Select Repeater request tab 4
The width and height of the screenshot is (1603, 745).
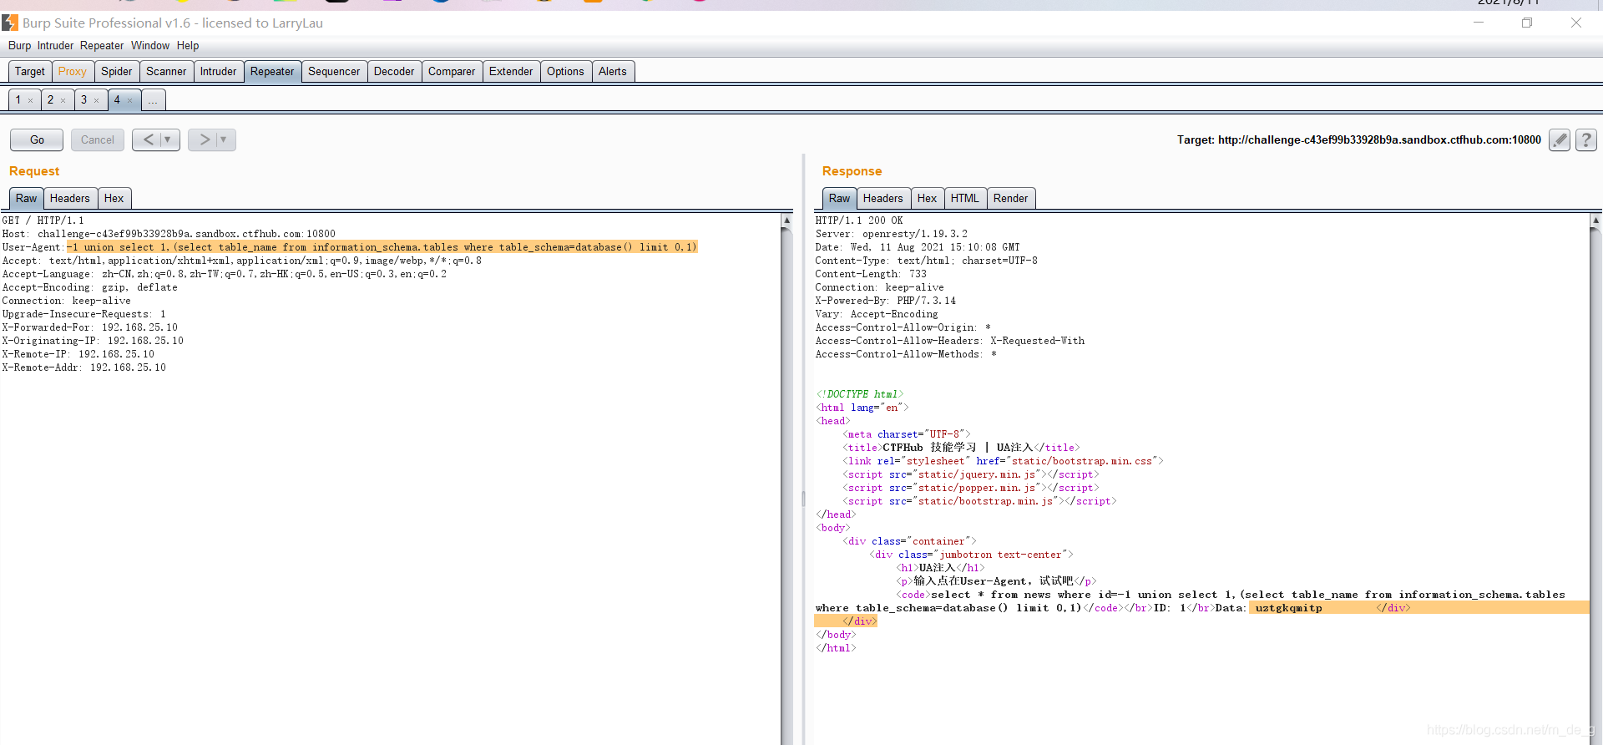(x=117, y=100)
